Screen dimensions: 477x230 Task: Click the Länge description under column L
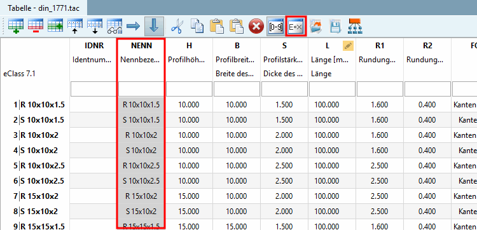[x=321, y=74]
